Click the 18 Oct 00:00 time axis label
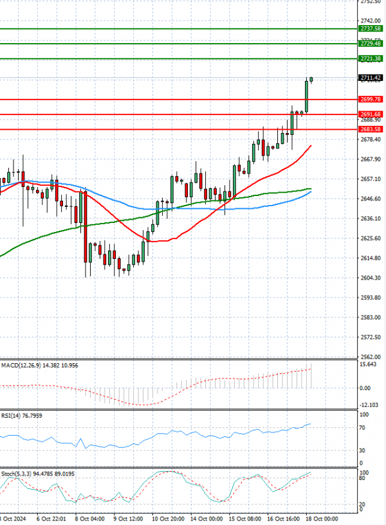Screen dimensions: 386x525 click(322, 519)
